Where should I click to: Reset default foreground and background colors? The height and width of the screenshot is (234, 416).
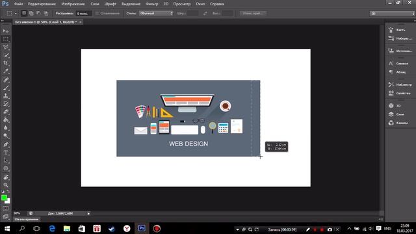pos(3,191)
